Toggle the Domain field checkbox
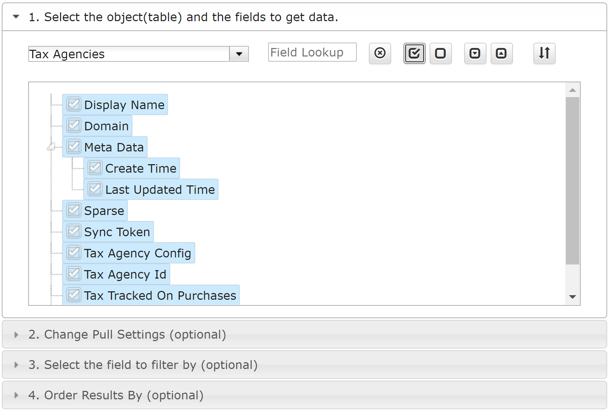Image resolution: width=610 pixels, height=411 pixels. coord(74,126)
